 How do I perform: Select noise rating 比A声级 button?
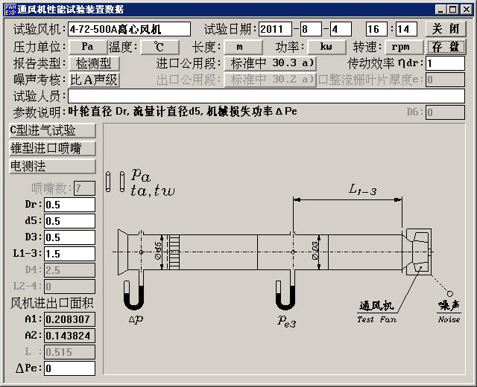coord(94,80)
